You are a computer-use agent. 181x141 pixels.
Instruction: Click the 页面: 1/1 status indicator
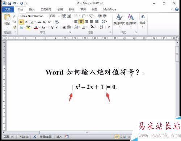point(9,137)
